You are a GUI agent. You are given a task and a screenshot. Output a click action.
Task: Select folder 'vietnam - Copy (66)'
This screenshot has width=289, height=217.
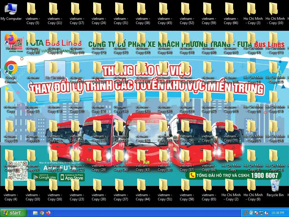(x=231, y=14)
